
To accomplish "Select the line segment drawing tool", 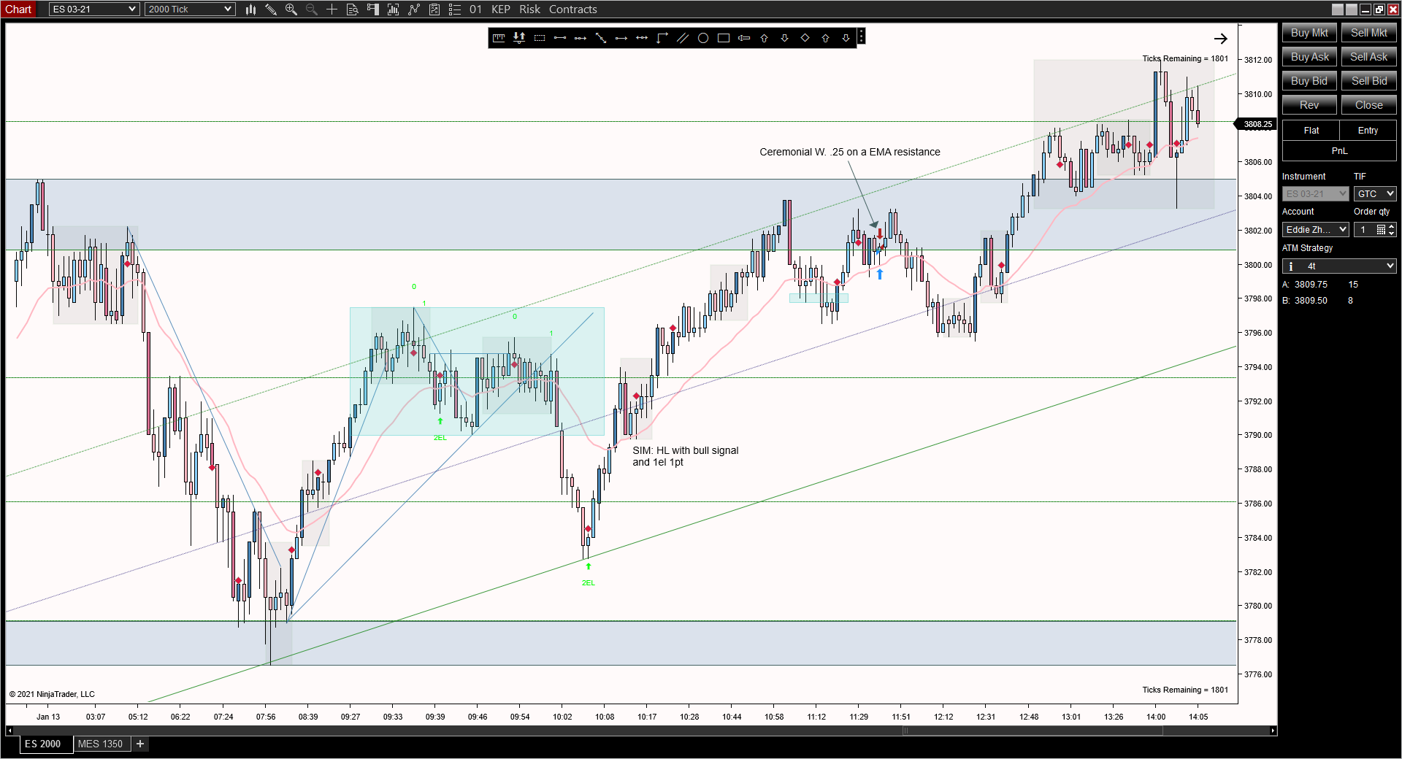I will tap(560, 38).
